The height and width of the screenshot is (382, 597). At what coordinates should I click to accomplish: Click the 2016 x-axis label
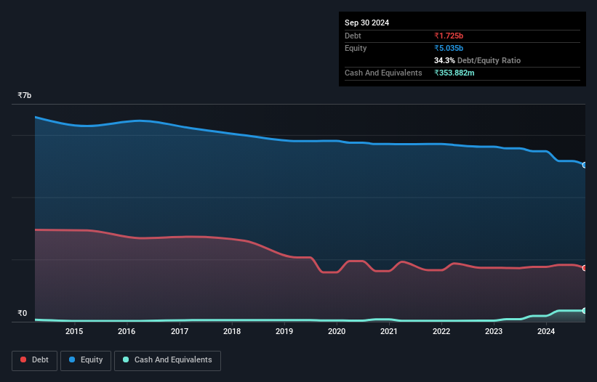[127, 331]
